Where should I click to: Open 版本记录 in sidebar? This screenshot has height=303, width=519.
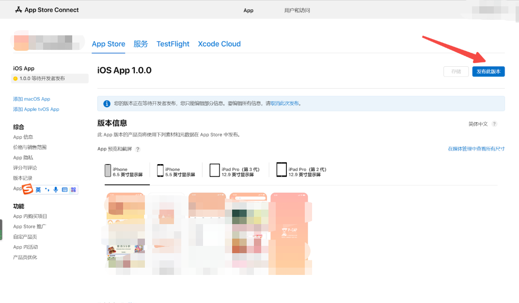point(23,178)
